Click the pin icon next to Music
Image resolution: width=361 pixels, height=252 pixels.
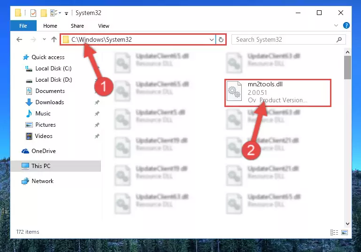97,114
